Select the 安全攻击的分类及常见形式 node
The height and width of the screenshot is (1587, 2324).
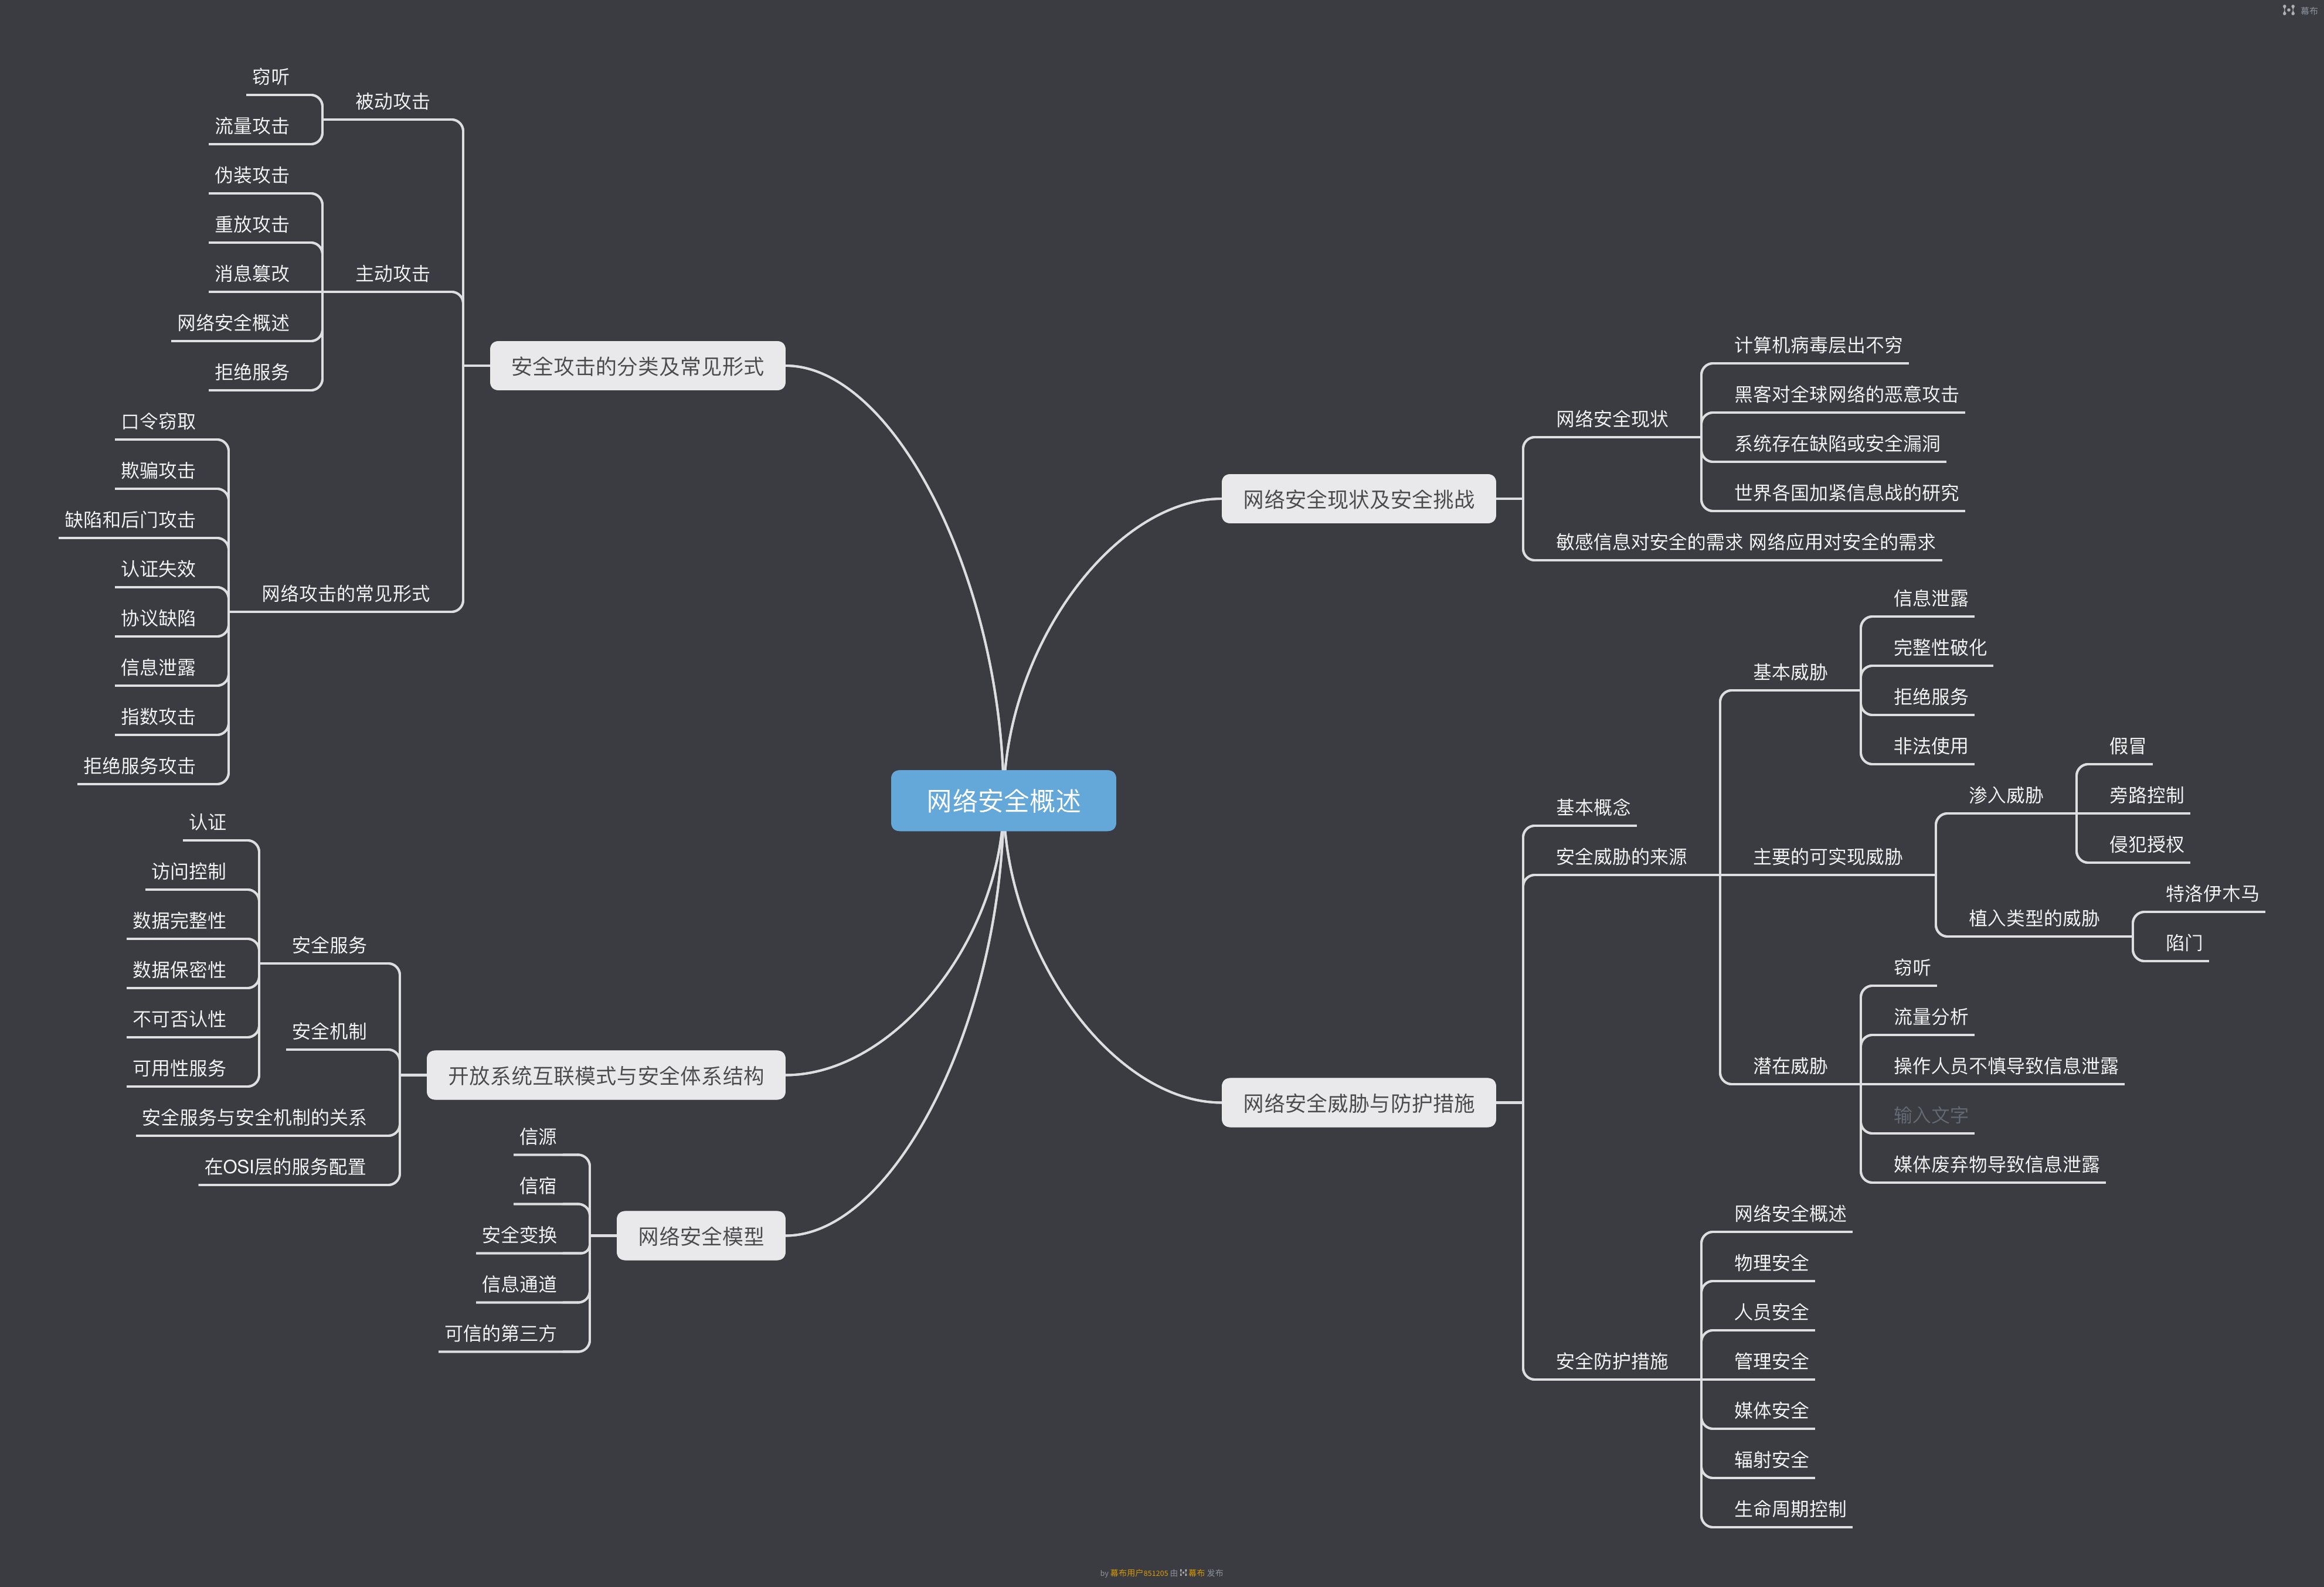point(637,367)
